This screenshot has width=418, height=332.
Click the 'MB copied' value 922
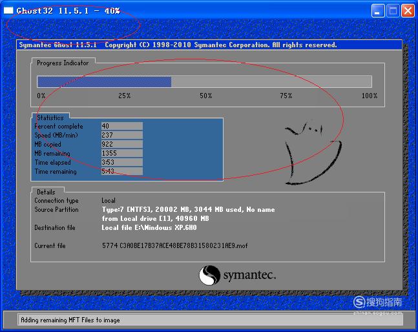point(122,144)
